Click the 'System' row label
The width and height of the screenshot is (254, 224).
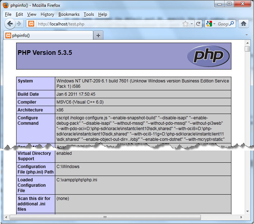pyautogui.click(x=25, y=81)
